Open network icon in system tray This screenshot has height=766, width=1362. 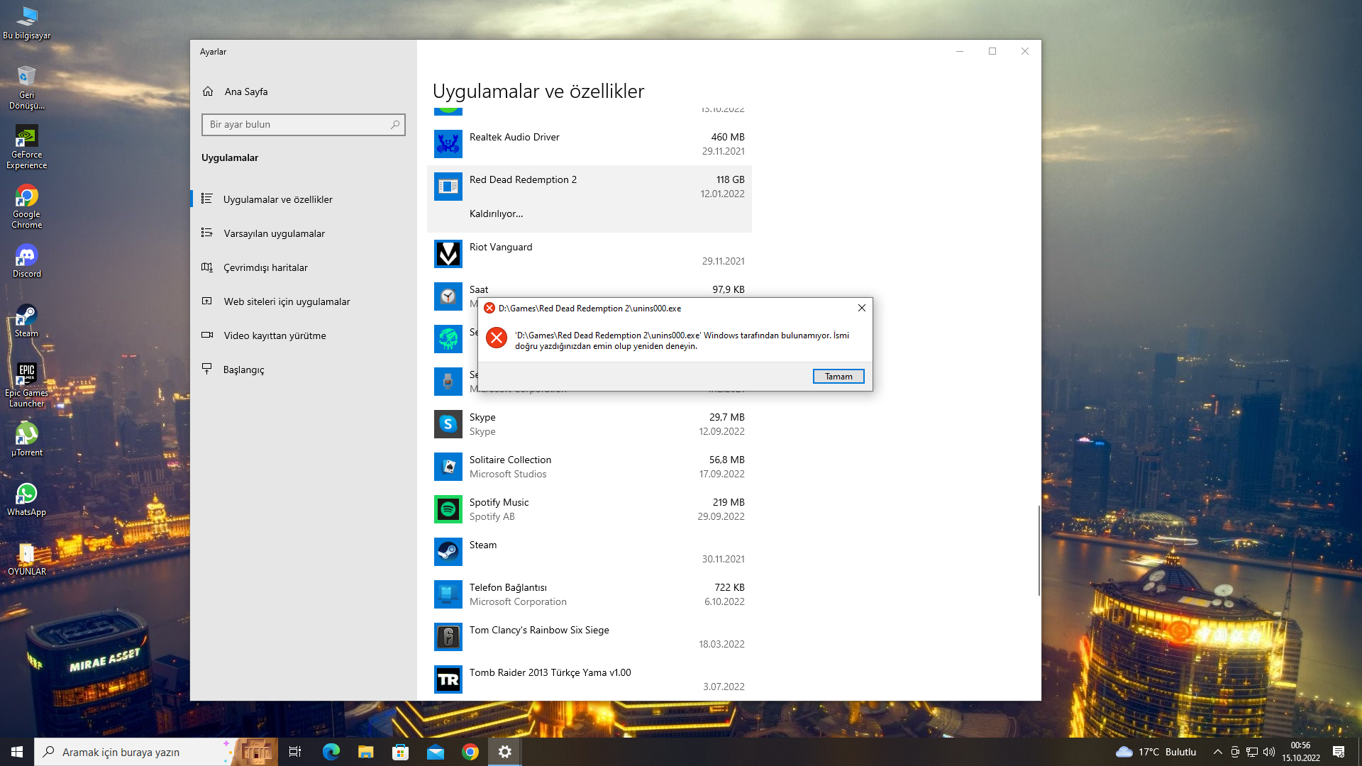pyautogui.click(x=1252, y=752)
